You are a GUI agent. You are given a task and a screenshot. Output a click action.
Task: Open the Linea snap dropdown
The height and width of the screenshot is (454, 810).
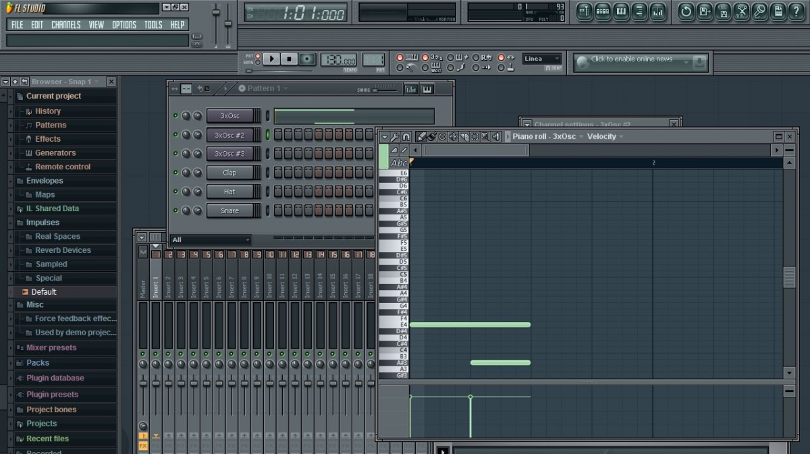coord(541,59)
